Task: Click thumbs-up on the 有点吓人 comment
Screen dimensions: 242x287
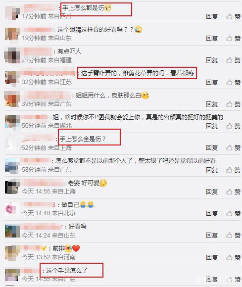Action: (233, 60)
